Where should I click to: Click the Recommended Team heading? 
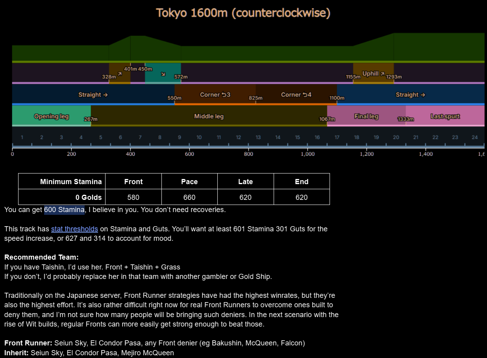(41, 257)
